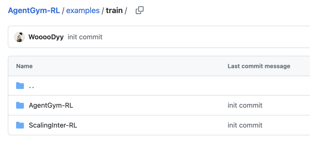Go to the examples breadcrumb directory
The image size is (310, 145).
pos(83,11)
